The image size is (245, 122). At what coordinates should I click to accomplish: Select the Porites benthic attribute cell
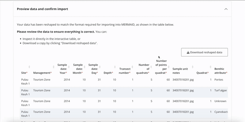point(219,80)
